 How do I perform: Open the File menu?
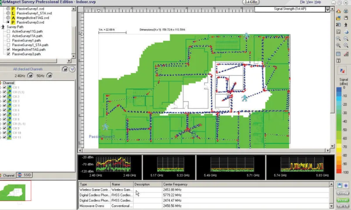[303, 2]
